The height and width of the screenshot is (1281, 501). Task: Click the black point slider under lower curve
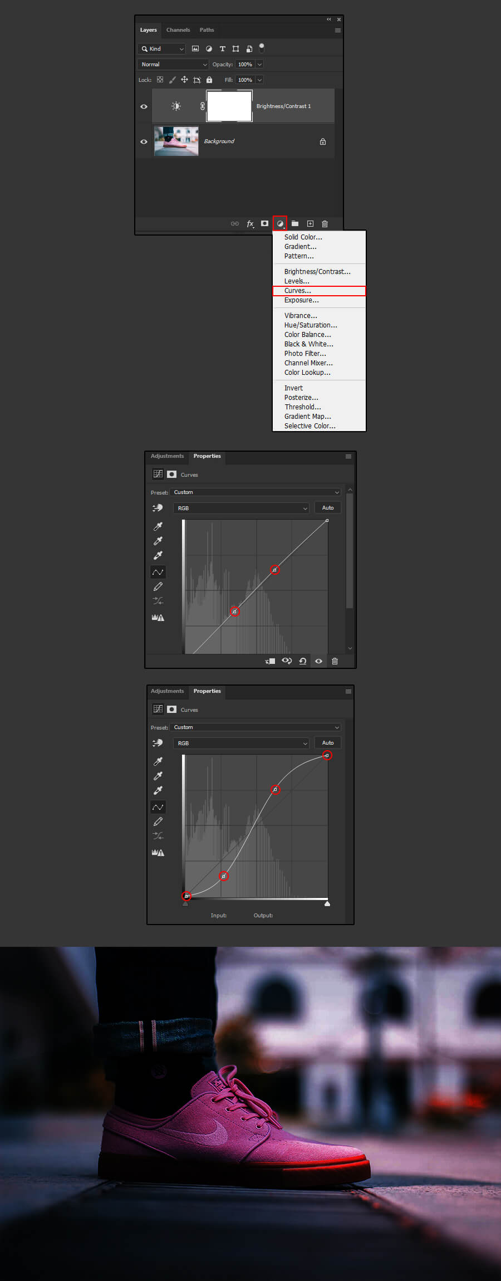(x=185, y=904)
